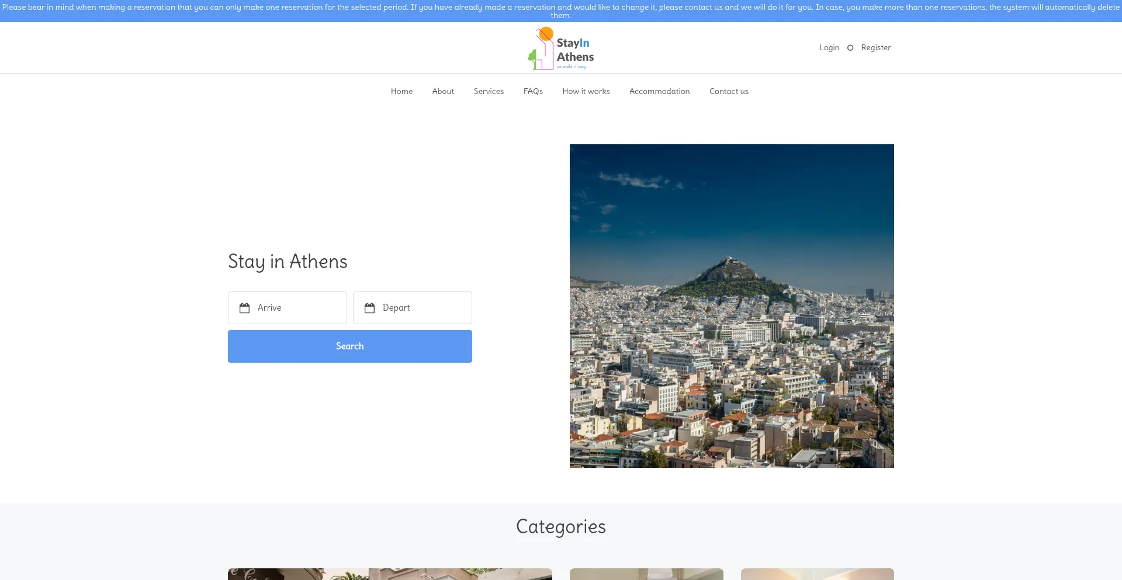Go to Contact us
Screen dimensions: 1122x580
click(728, 91)
